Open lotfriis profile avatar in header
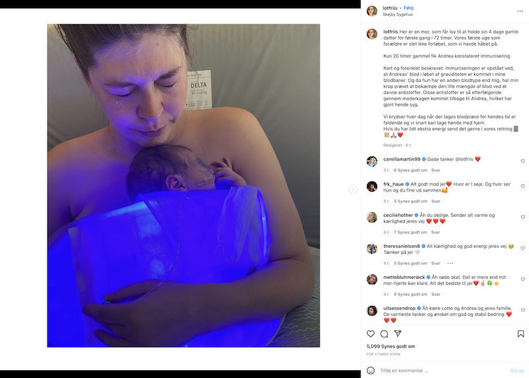The height and width of the screenshot is (378, 529). tap(372, 11)
